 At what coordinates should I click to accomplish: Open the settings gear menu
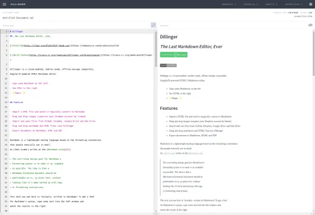[x=310, y=4]
